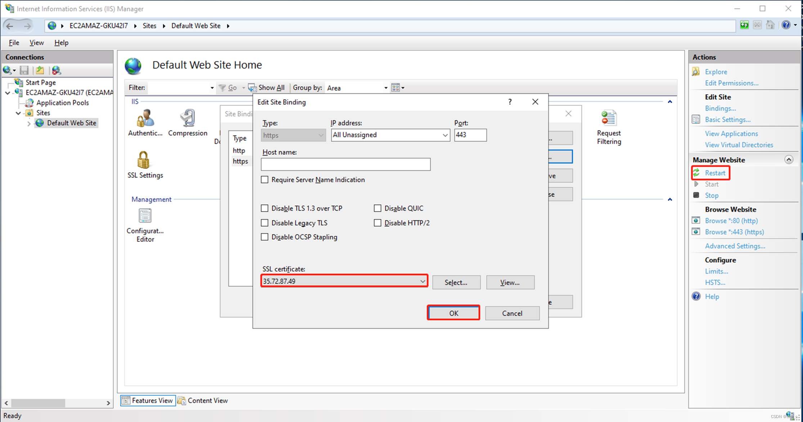Switch to Content View tab
Screen dimensions: 803x422
tap(203, 400)
